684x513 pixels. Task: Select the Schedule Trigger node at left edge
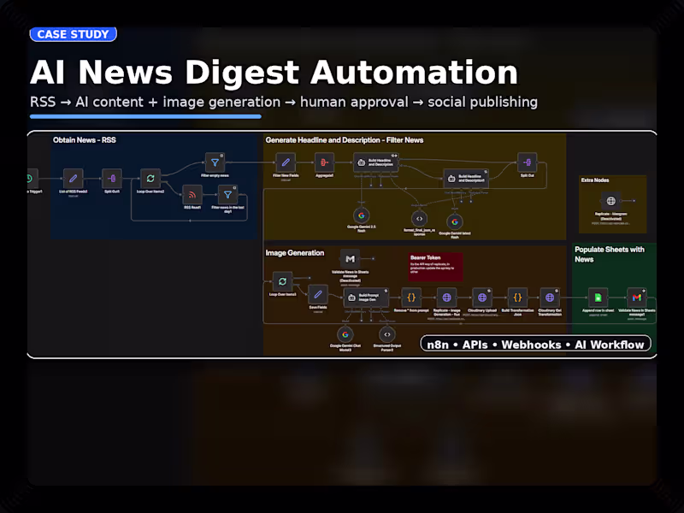coord(32,179)
